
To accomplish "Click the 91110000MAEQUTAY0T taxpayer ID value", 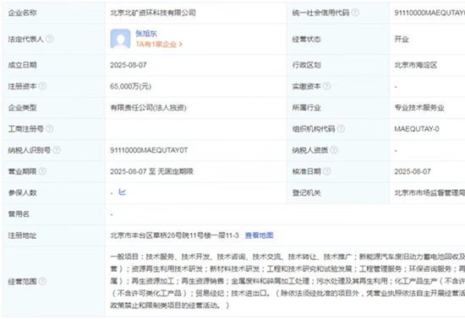I will 149,150.
